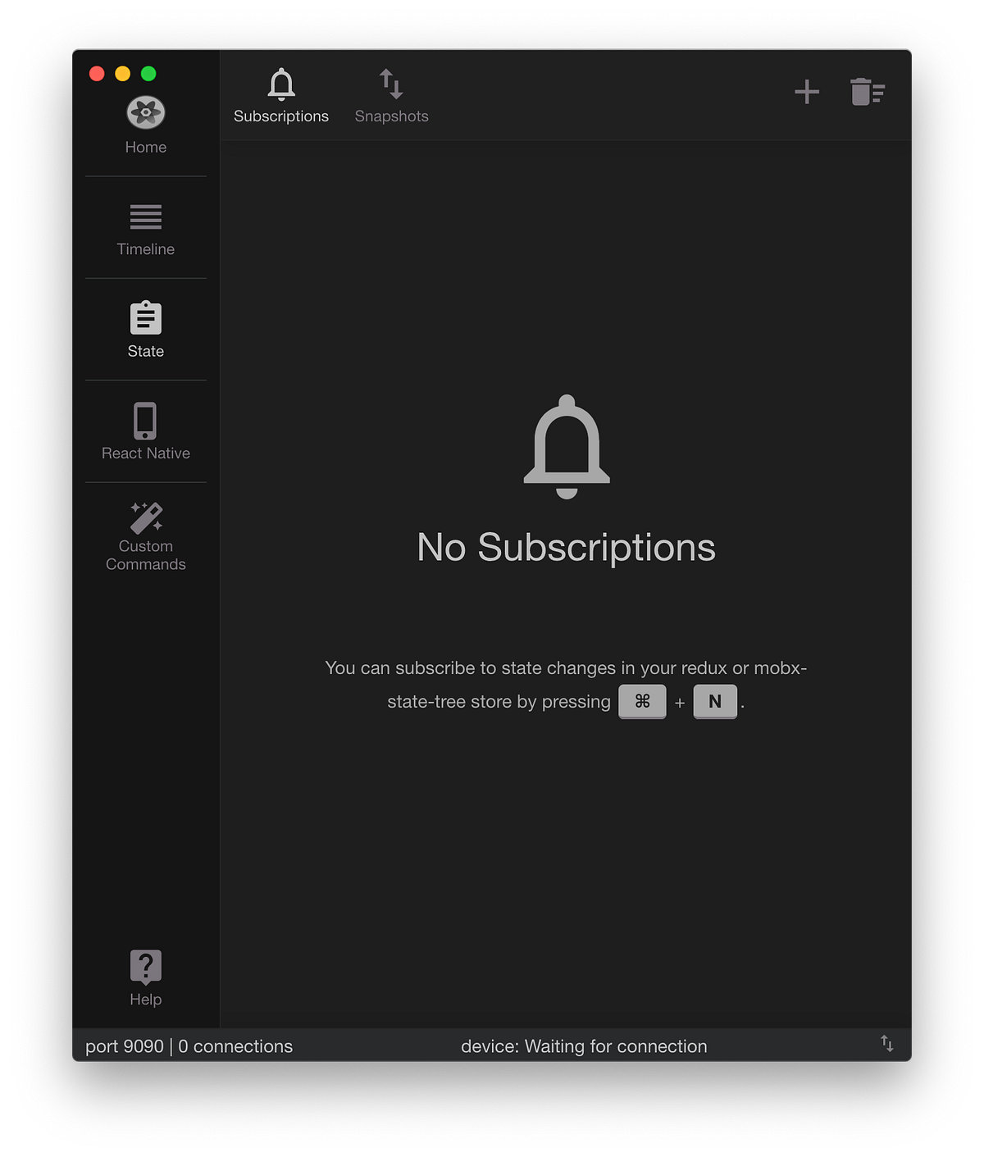984x1157 pixels.
Task: Click the status bar connection arrows icon
Action: (x=887, y=1043)
